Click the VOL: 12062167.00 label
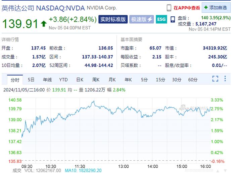235x173 pixels. [x=43, y=170]
